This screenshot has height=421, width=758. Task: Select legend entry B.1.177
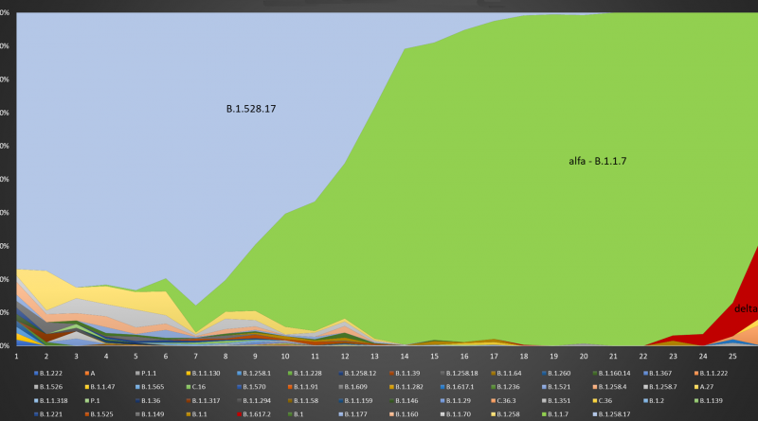[x=352, y=414]
